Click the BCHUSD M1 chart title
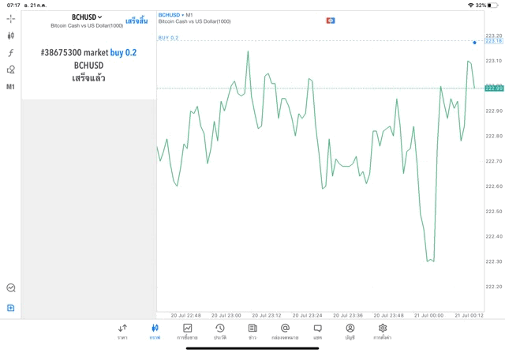 click(176, 15)
